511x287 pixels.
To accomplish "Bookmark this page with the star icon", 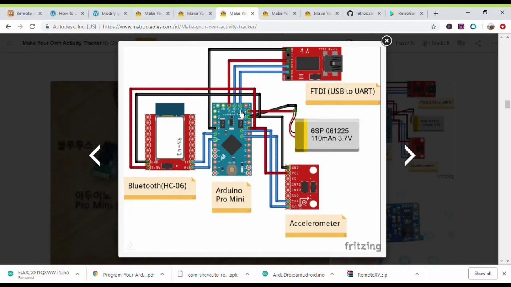I will (x=434, y=27).
